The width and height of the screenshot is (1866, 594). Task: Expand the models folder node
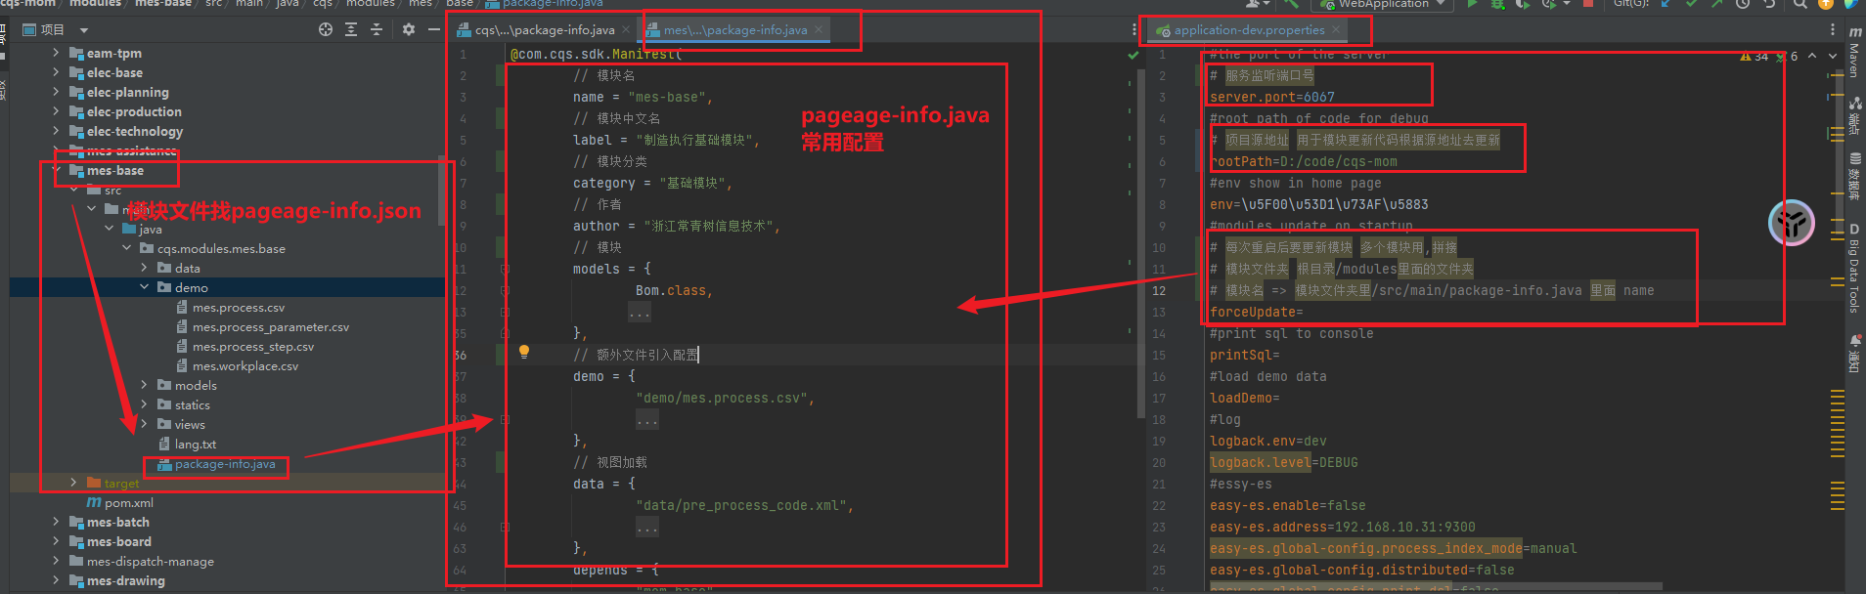pyautogui.click(x=144, y=385)
